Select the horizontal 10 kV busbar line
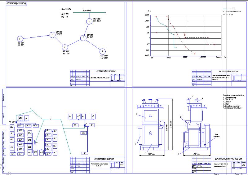 (x=90, y=12)
